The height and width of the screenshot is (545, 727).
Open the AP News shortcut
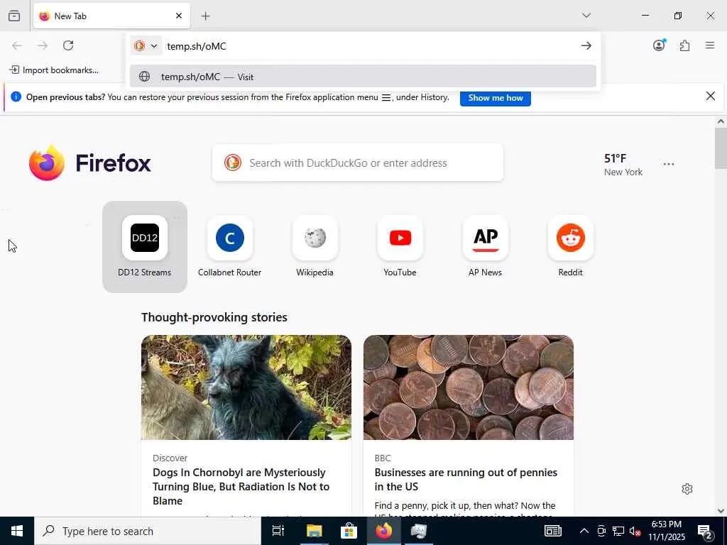tap(485, 246)
